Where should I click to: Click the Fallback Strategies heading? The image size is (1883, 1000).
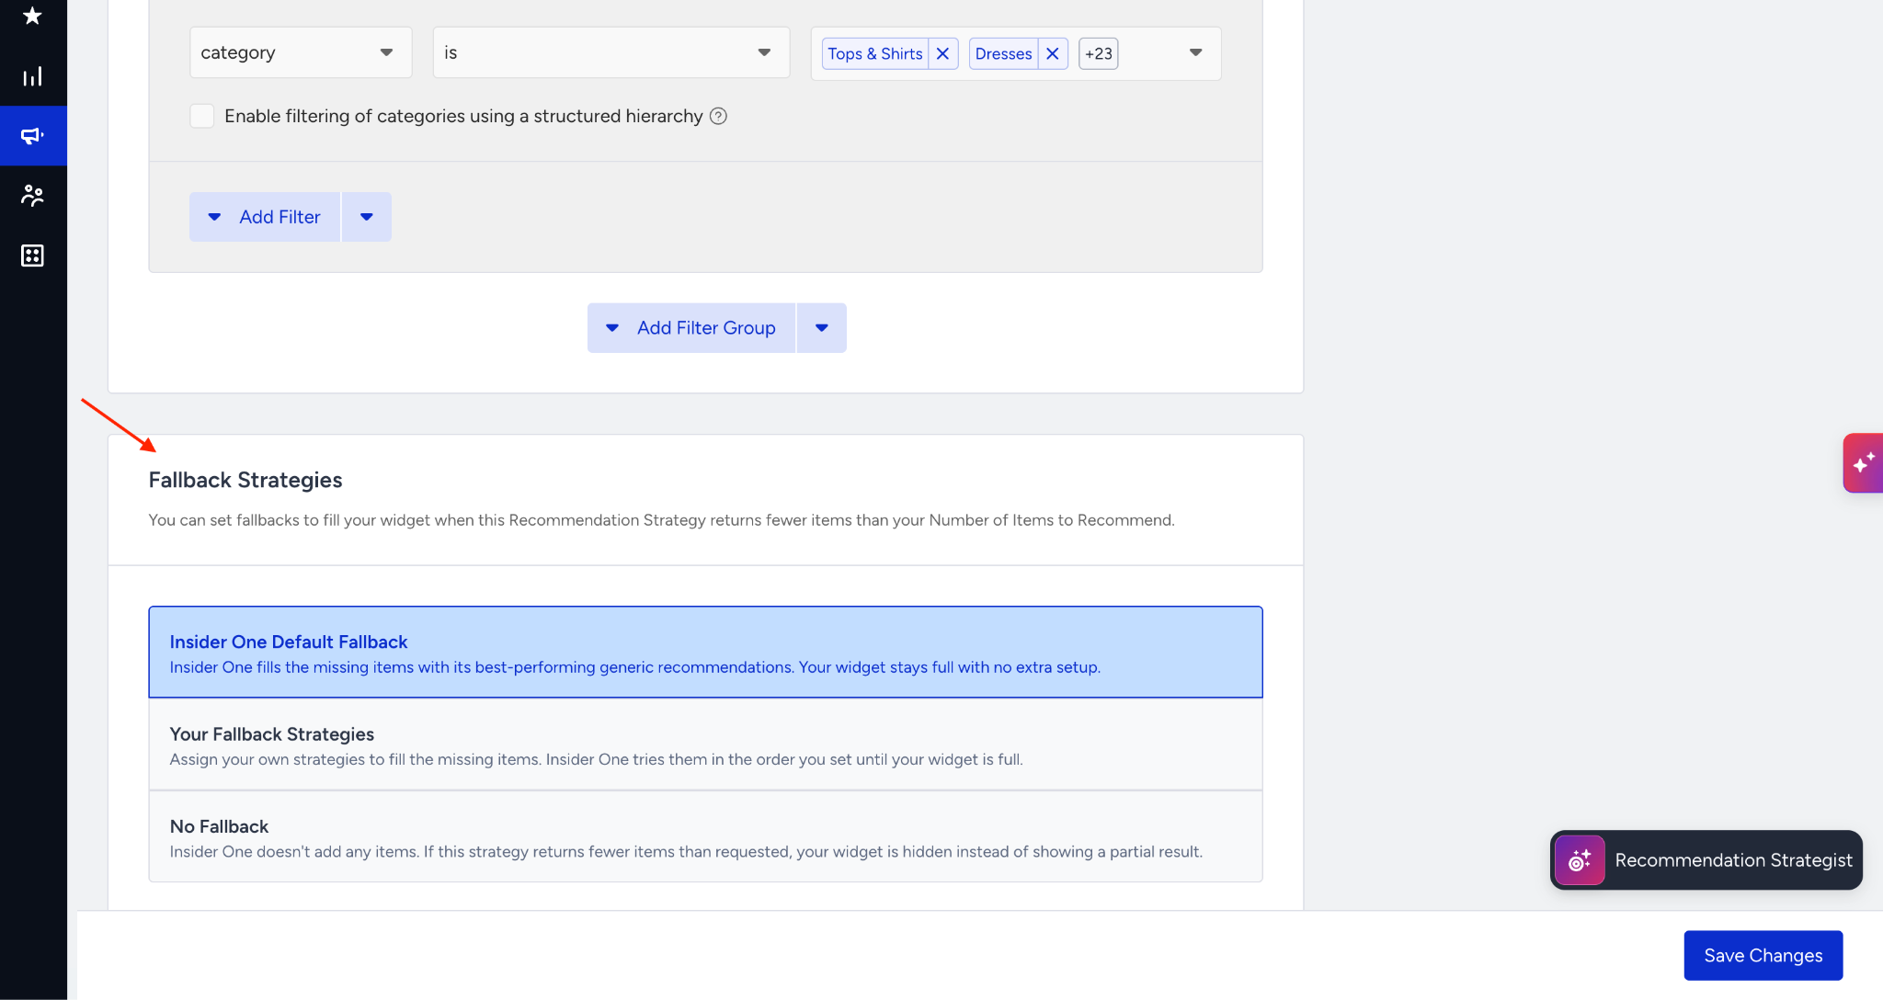[245, 480]
